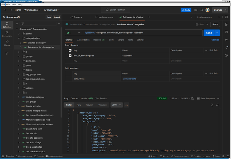Toggle the select-all query params checkbox

[x=70, y=50]
